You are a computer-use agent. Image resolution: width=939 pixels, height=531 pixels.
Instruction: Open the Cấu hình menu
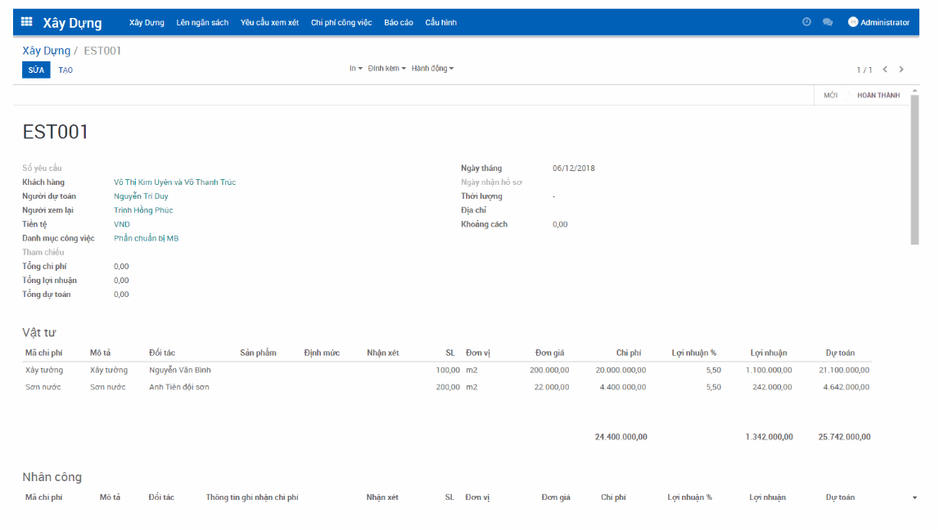(443, 22)
